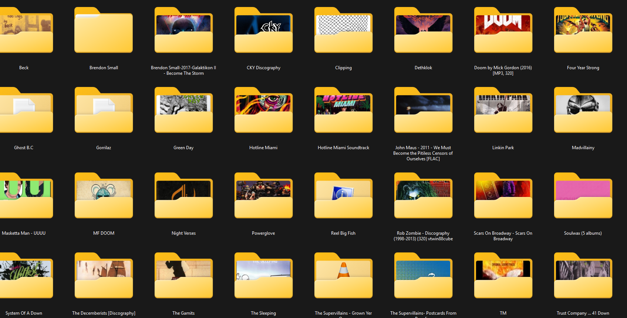Click the 'The Gamits' folder name

point(183,313)
